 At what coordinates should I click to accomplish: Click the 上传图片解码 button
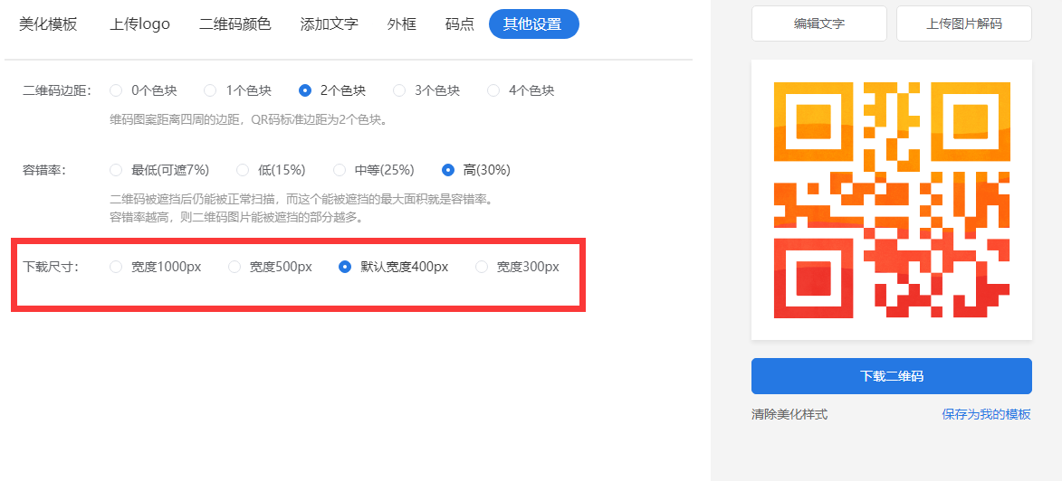[x=964, y=24]
